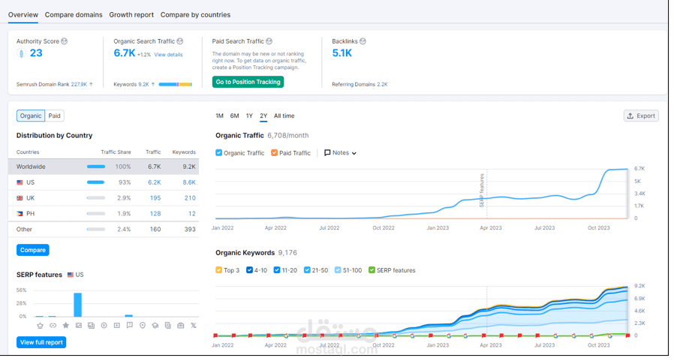Viewport: 674px width, 364px height.
Task: Click the Paid Search Traffic info icon
Action: point(269,41)
